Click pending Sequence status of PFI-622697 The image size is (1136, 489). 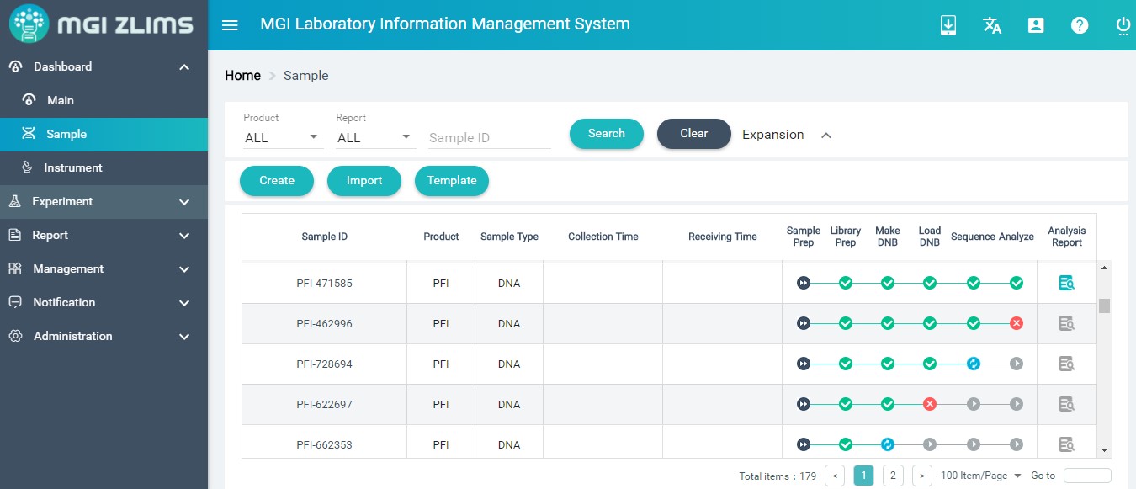[x=974, y=404]
